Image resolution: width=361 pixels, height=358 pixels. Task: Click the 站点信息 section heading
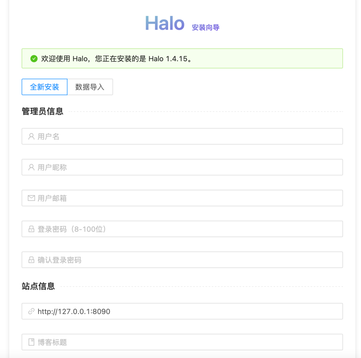[38, 286]
